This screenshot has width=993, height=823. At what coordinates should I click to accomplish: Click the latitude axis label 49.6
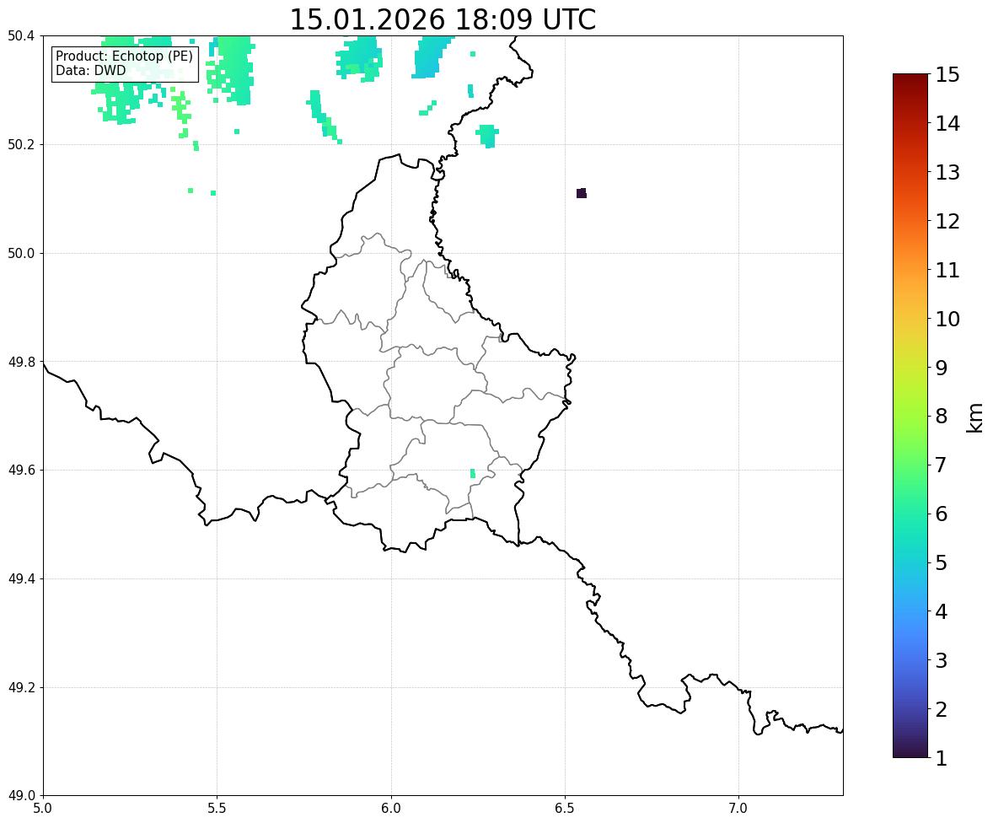[x=21, y=470]
